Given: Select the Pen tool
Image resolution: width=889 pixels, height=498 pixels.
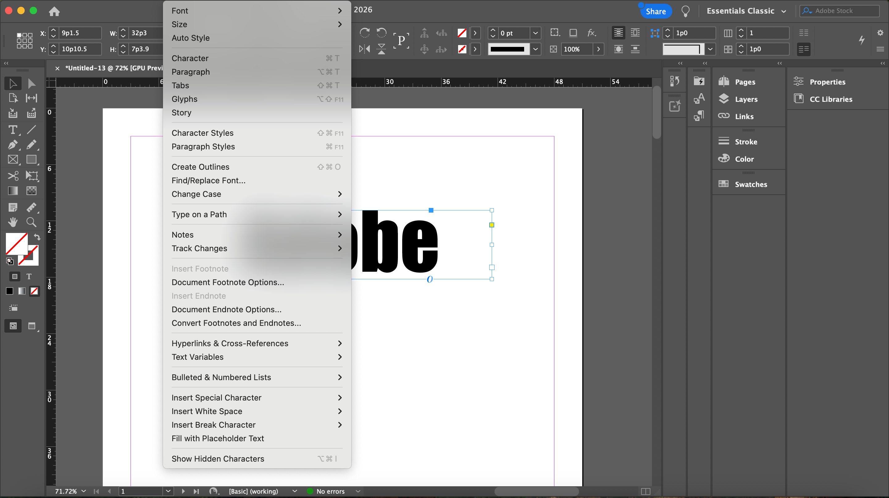Looking at the screenshot, I should (13, 144).
